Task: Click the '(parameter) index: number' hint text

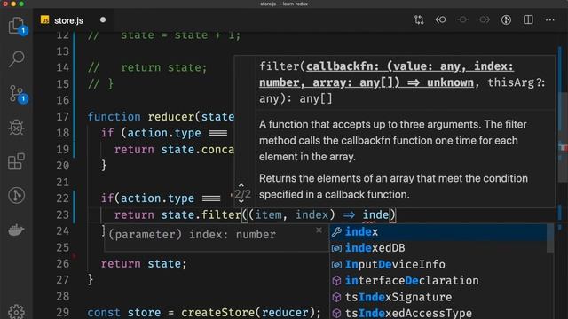Action: (x=192, y=234)
